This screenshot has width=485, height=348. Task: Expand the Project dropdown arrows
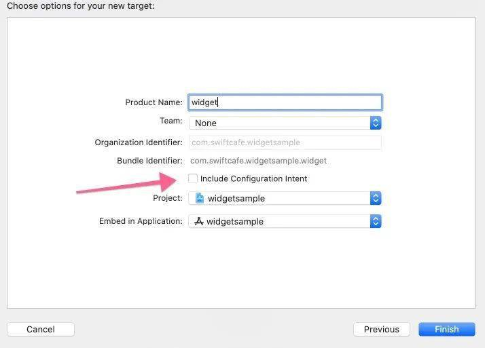(x=376, y=198)
